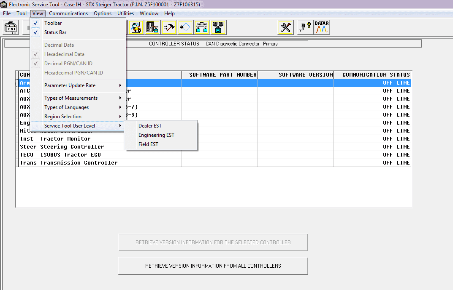
Task: Click Retrieve Version Information From All Controllers
Action: [x=213, y=266]
